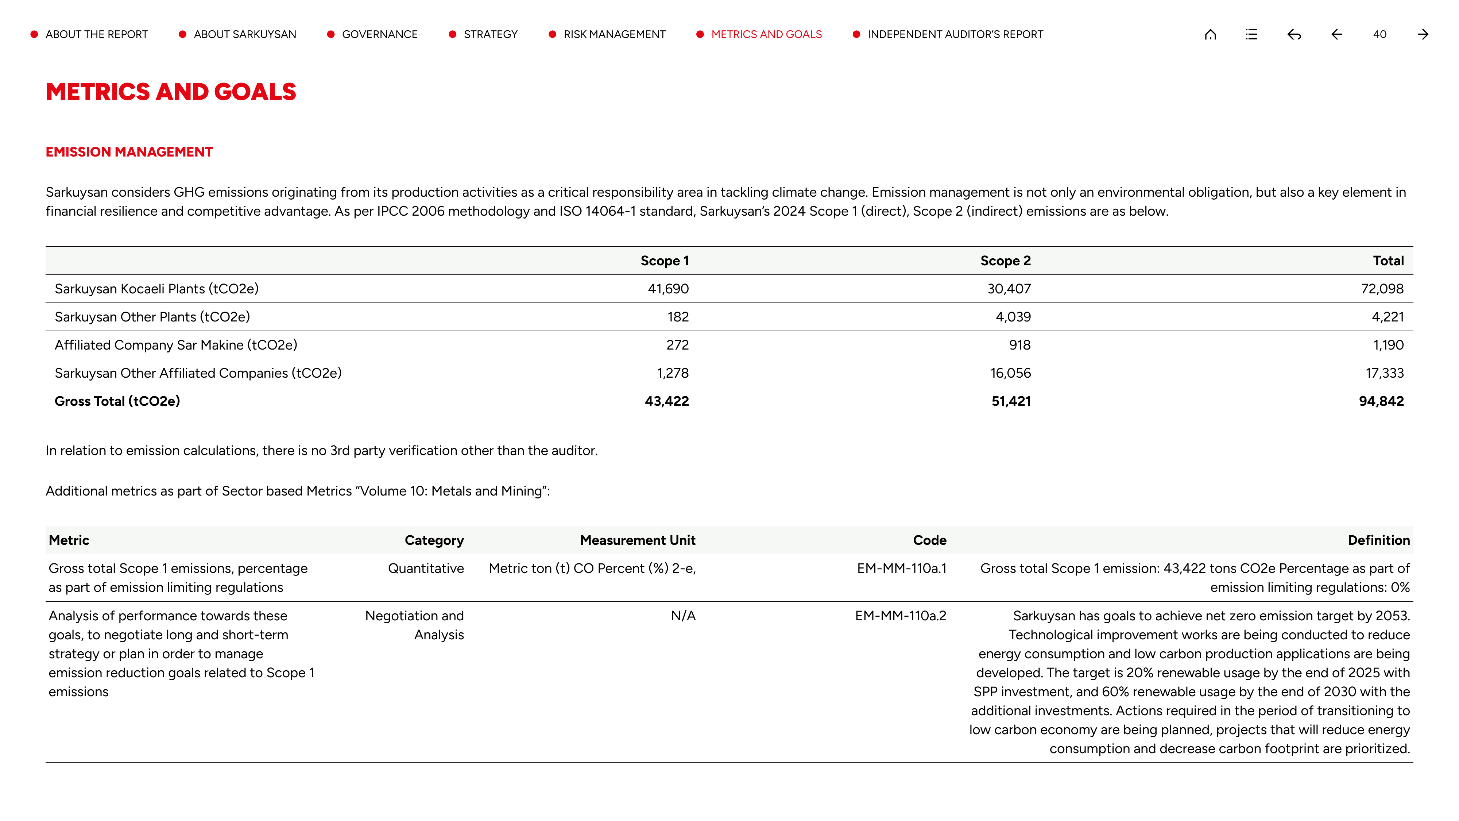Click the Negotiation and Analysis category cell
This screenshot has height=821, width=1459.
pyautogui.click(x=414, y=625)
